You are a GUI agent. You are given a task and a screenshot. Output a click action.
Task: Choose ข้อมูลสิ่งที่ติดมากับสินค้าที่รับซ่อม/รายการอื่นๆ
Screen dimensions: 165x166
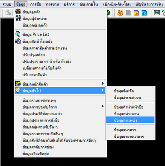coord(60,140)
